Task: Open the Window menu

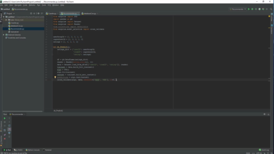Action: point(56,5)
